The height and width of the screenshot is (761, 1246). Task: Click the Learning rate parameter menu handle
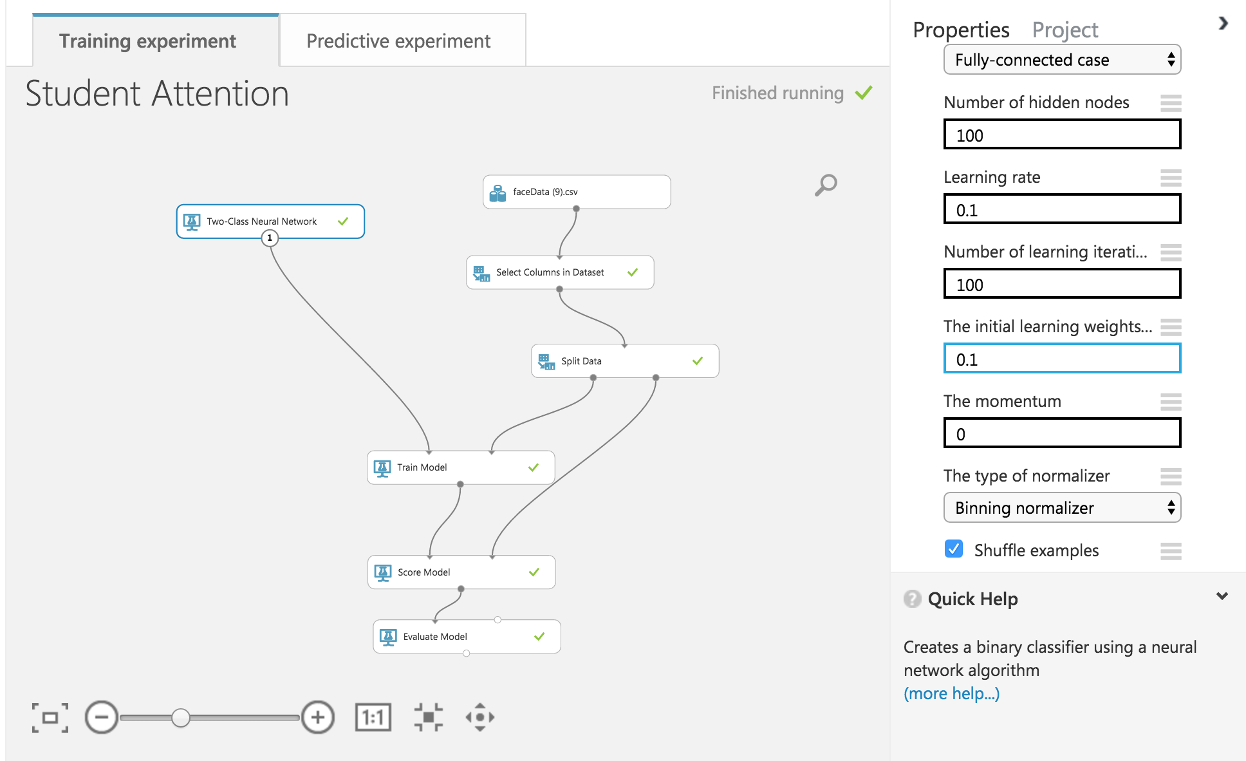(x=1171, y=178)
